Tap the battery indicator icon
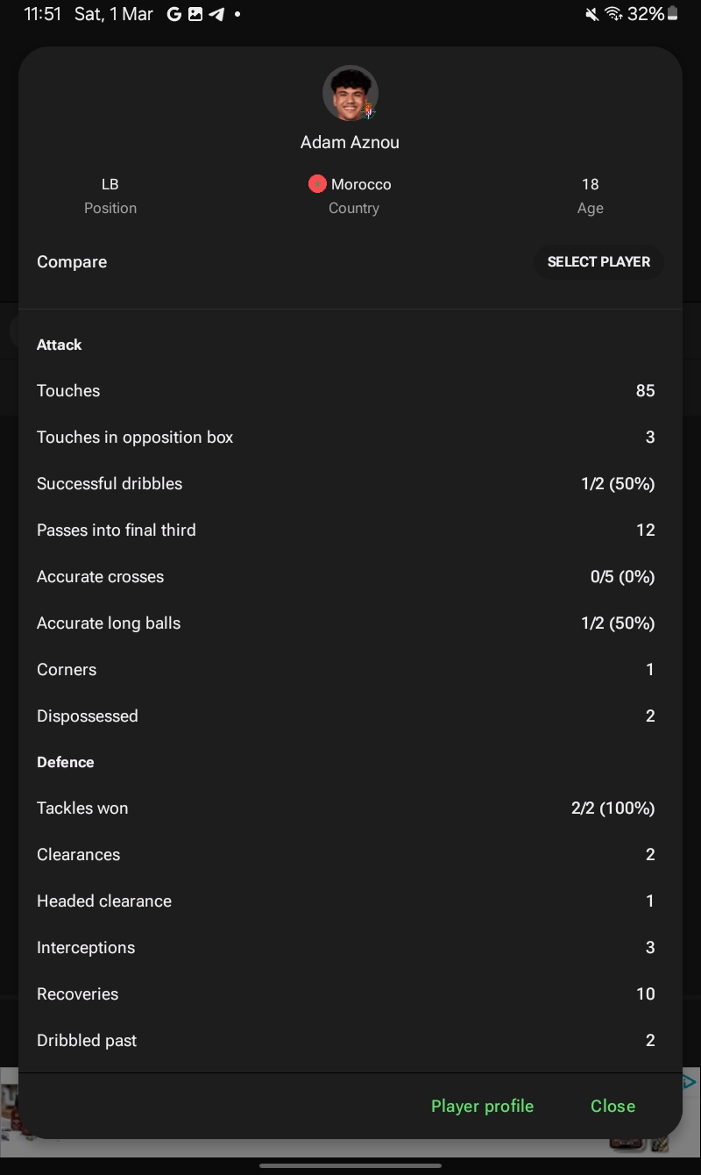The image size is (701, 1175). (673, 14)
